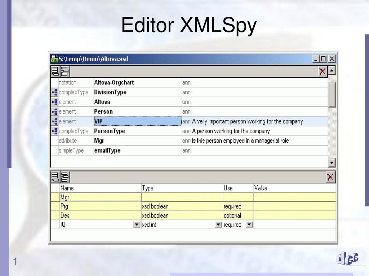Click the append icon in the upper toolbar

coord(55,72)
